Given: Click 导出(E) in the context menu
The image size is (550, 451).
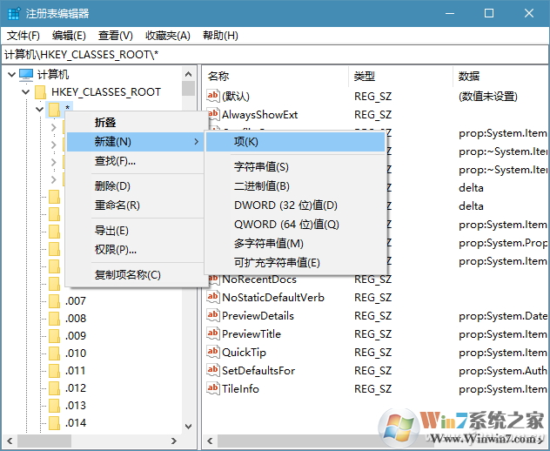Looking at the screenshot, I should point(111,231).
